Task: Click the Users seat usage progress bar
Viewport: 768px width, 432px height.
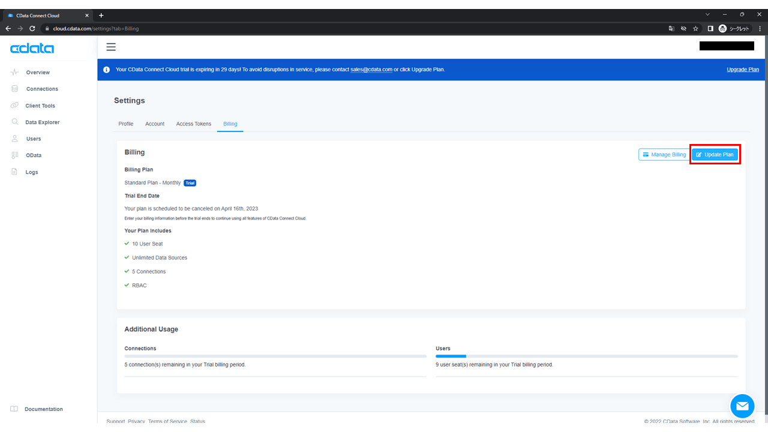Action: (586, 356)
